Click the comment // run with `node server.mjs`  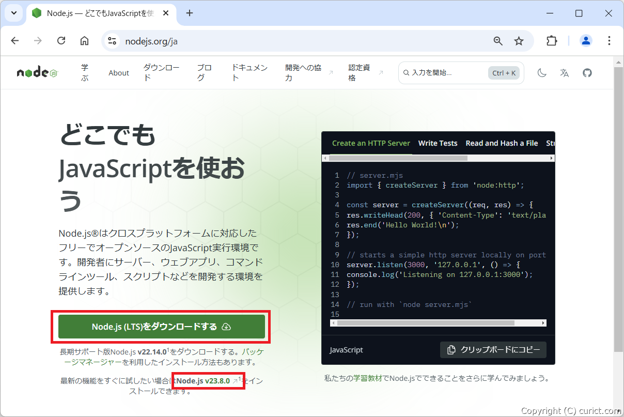pos(409,304)
